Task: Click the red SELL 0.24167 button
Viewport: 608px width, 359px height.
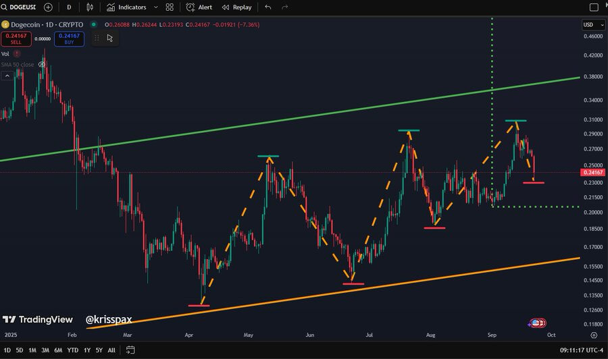Action: click(16, 38)
